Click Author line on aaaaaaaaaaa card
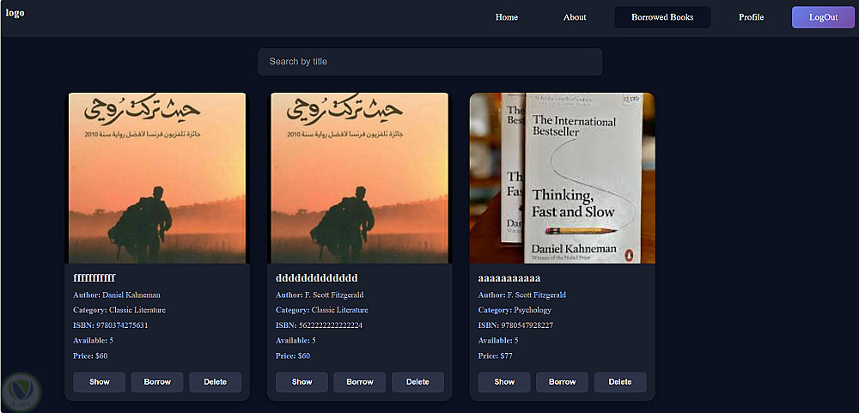The height and width of the screenshot is (413, 859). (x=522, y=295)
